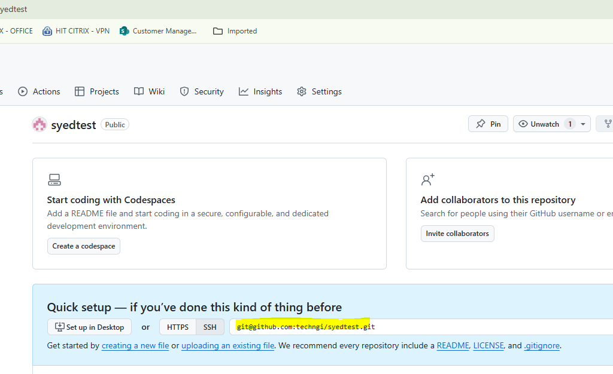Open the Imported bookmarks folder
The width and height of the screenshot is (613, 374).
(x=235, y=31)
